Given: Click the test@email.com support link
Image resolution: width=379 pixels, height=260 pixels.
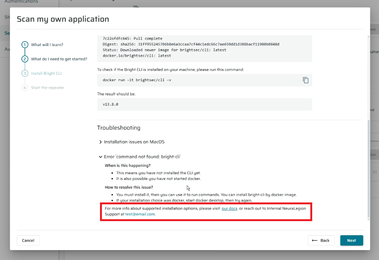Looking at the screenshot, I should (140, 214).
